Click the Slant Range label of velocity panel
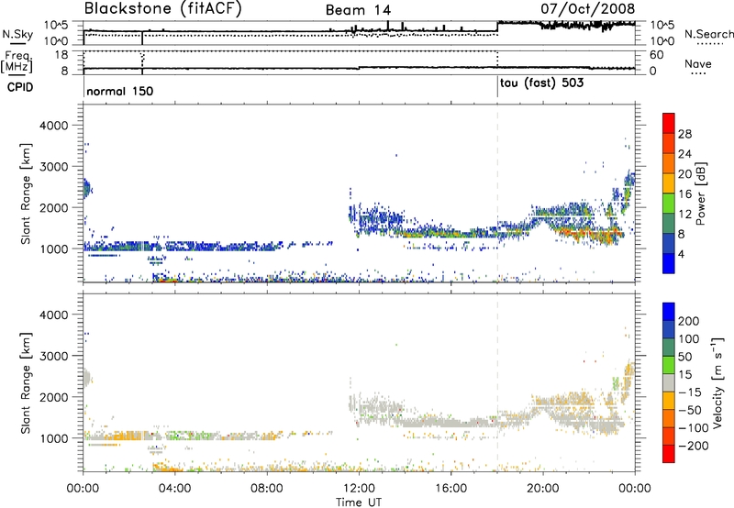 pyautogui.click(x=26, y=383)
